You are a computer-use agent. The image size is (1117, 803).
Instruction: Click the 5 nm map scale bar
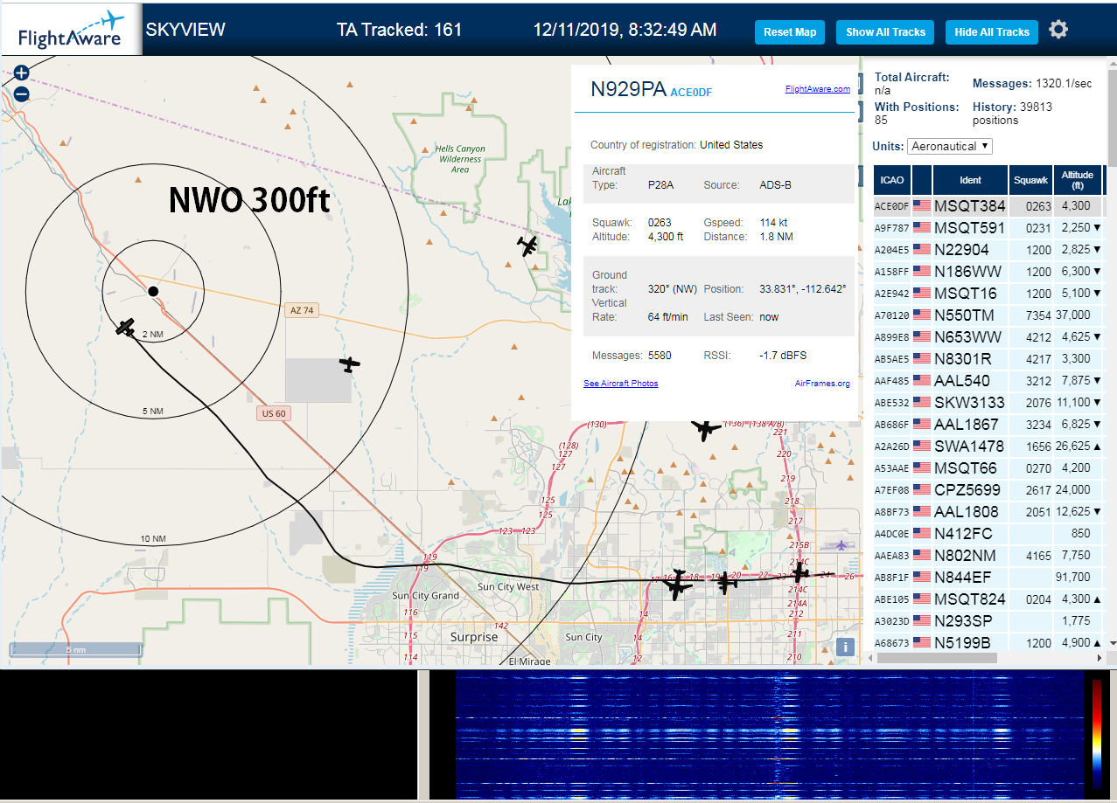click(x=76, y=649)
